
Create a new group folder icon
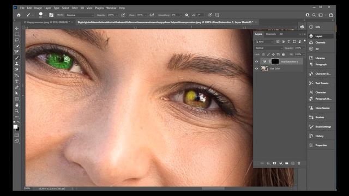coord(287,163)
